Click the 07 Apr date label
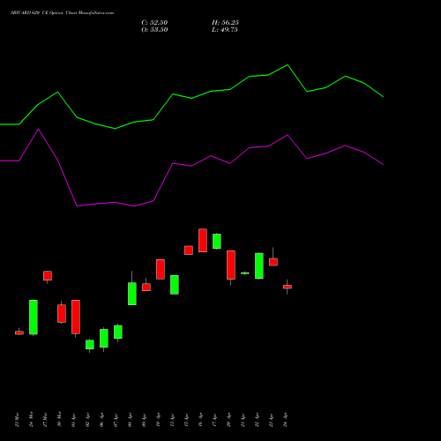Viewport: 441px width, 441px height. pos(116,420)
